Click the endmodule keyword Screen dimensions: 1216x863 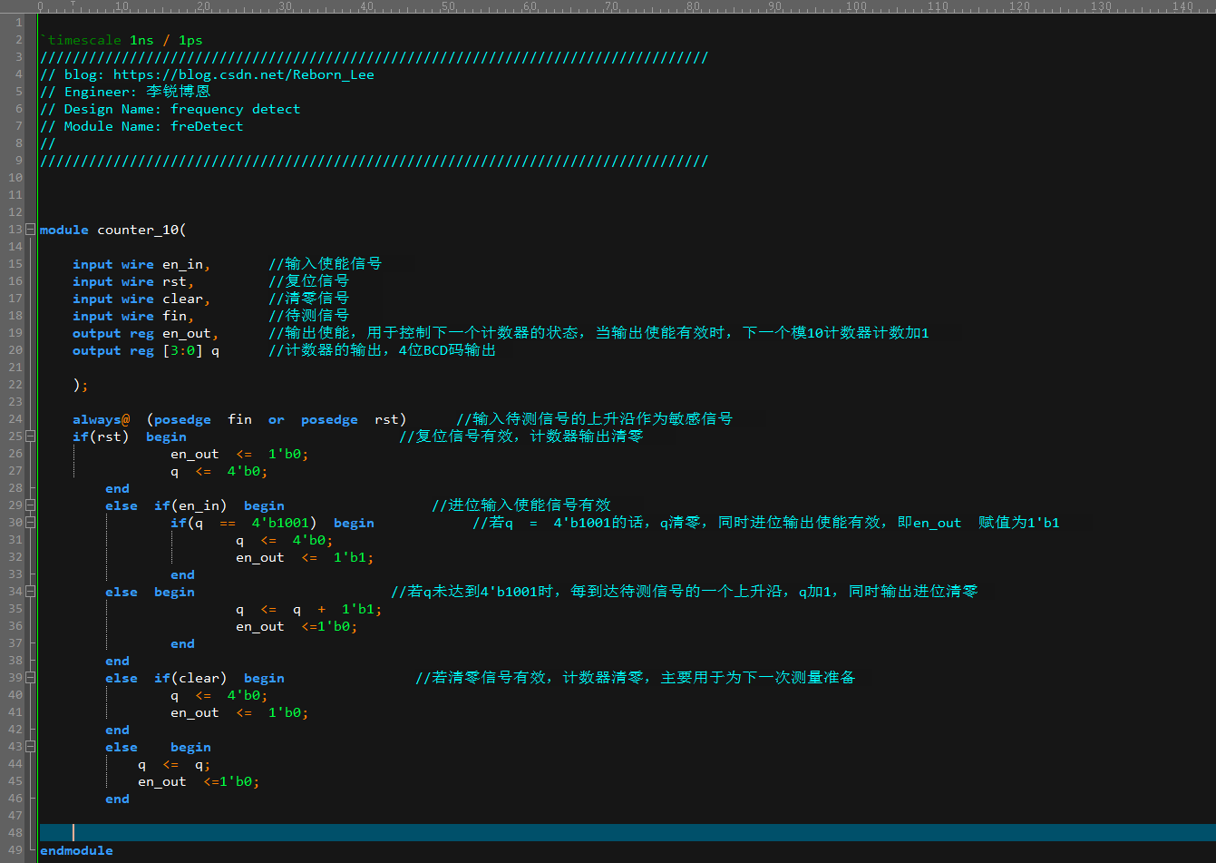(76, 850)
